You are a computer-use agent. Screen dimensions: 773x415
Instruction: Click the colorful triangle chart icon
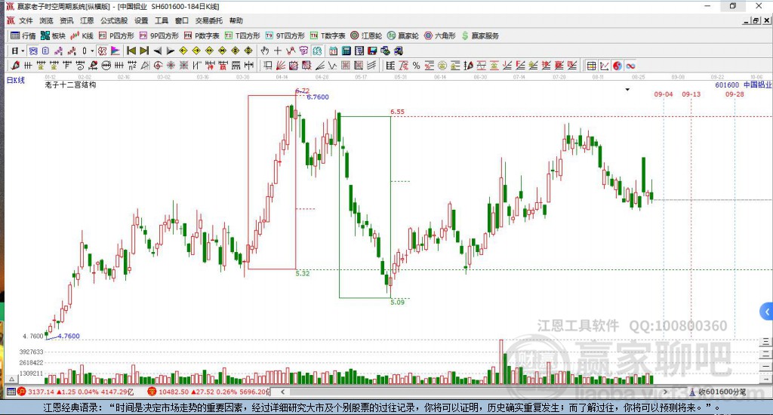115,51
